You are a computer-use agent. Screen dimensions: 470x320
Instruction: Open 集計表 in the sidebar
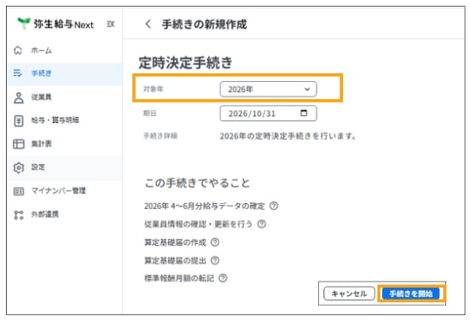coord(64,144)
